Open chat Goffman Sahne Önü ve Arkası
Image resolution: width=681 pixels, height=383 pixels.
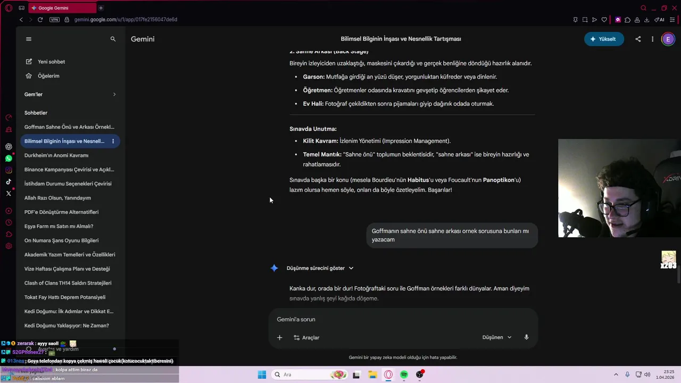click(x=69, y=127)
